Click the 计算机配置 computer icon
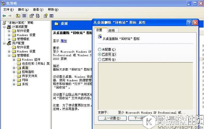The image size is (204, 129). pos(9,27)
